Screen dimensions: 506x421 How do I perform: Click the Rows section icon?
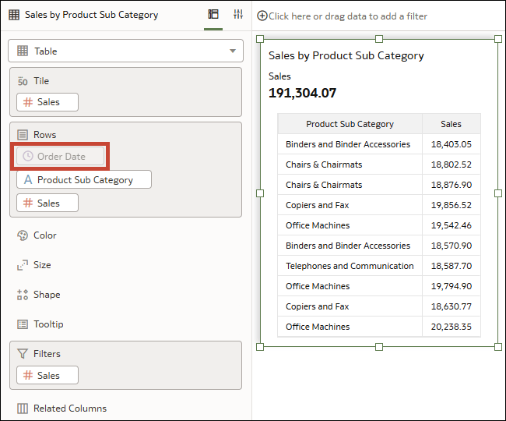pyautogui.click(x=23, y=135)
